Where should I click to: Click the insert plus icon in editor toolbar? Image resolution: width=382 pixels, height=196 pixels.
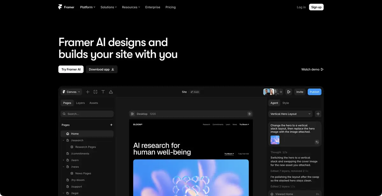88,92
